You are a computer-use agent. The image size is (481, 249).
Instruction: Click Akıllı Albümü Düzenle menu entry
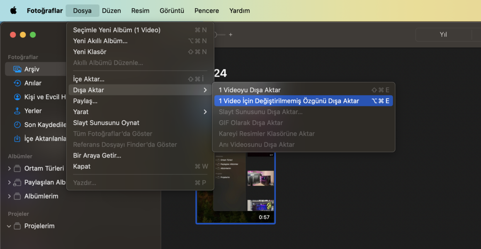(140, 63)
